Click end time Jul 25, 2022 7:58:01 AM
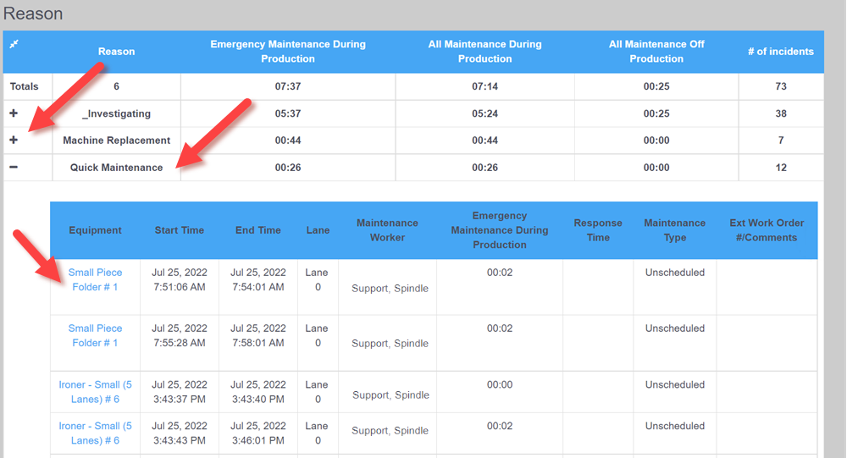The image size is (847, 458). coord(258,335)
